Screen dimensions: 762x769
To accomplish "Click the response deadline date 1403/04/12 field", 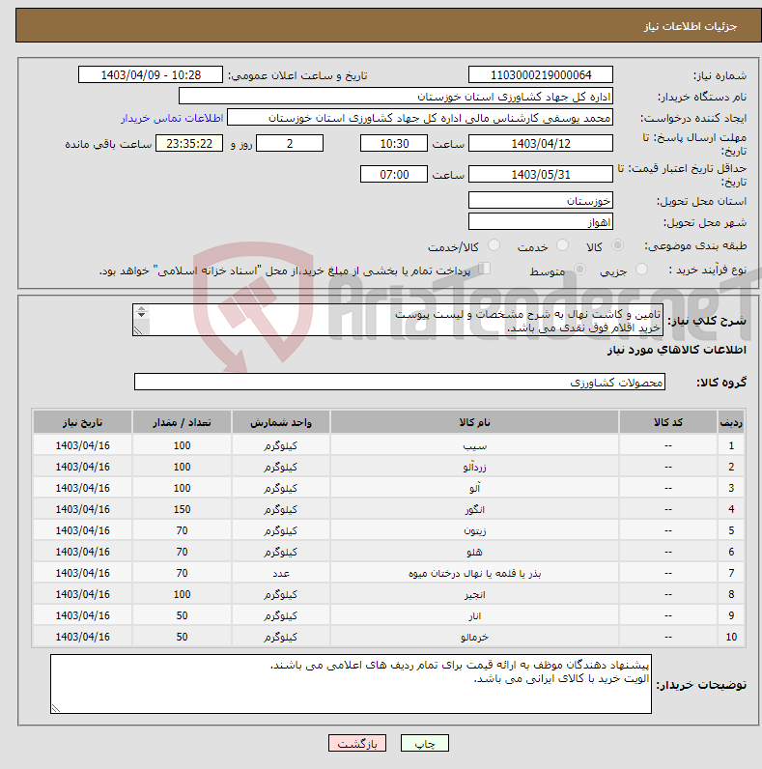I will 541,143.
